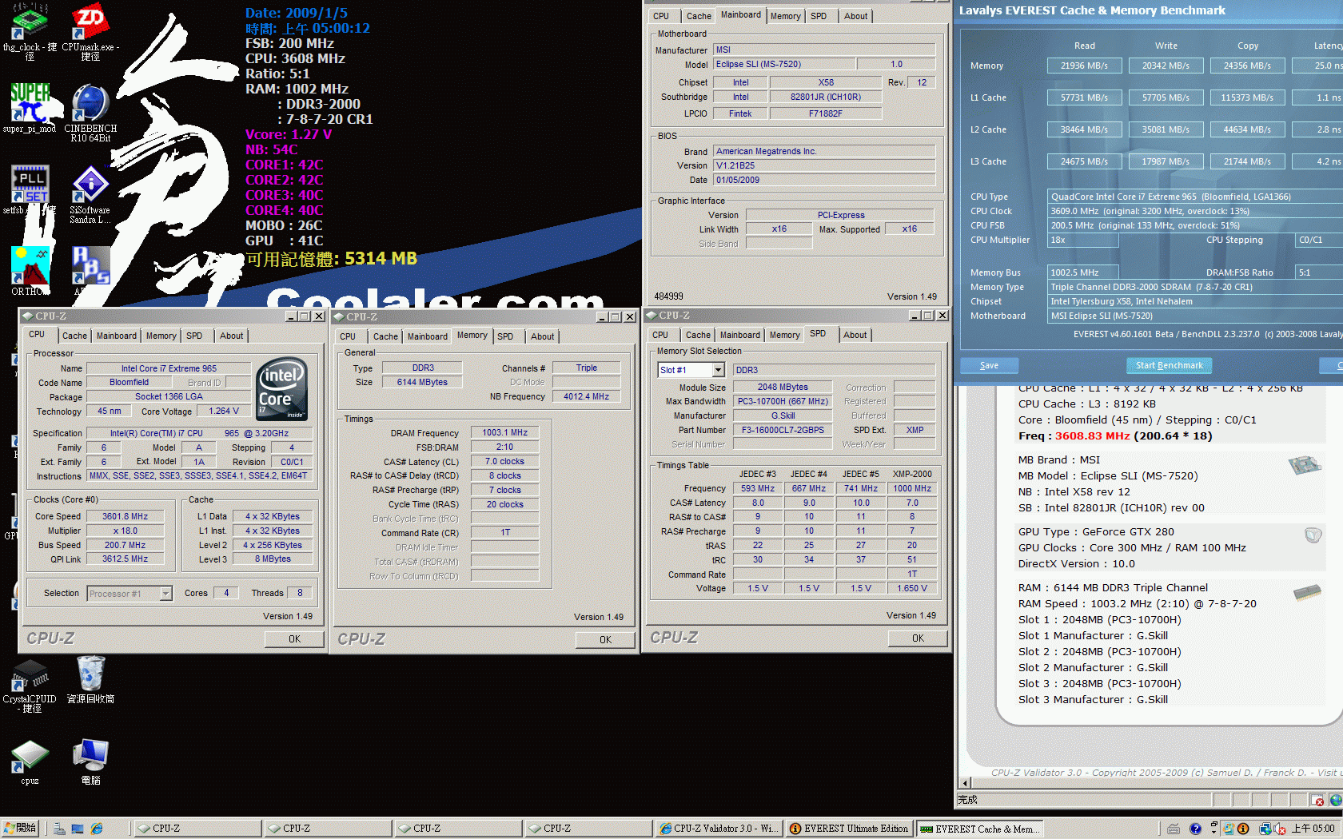Open About tab in top Mainboard CPU-Z window
Viewport: 1343px width, 839px height.
[x=855, y=16]
